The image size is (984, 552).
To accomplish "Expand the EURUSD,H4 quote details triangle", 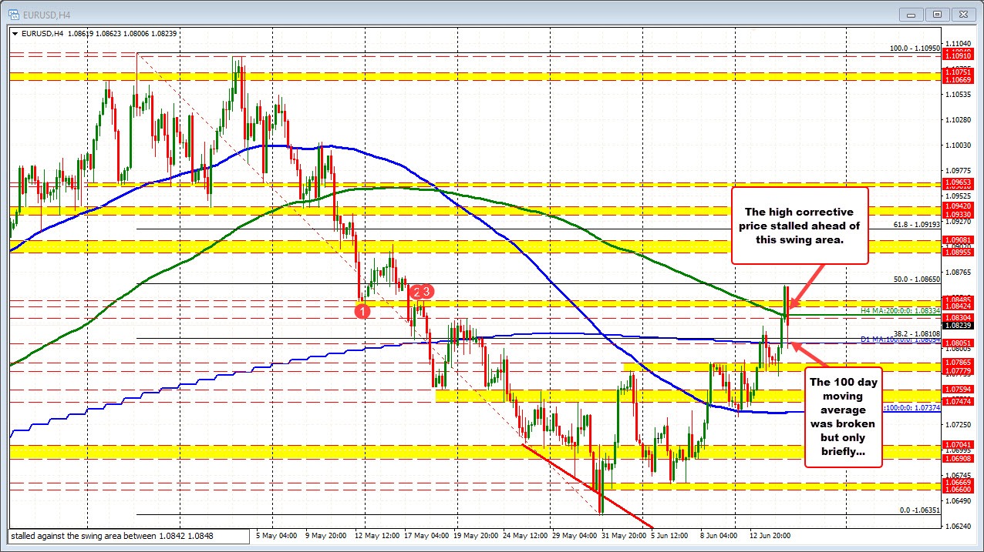I will 15,33.
